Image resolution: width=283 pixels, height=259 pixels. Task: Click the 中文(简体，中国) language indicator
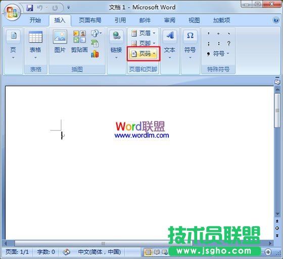tap(99, 252)
